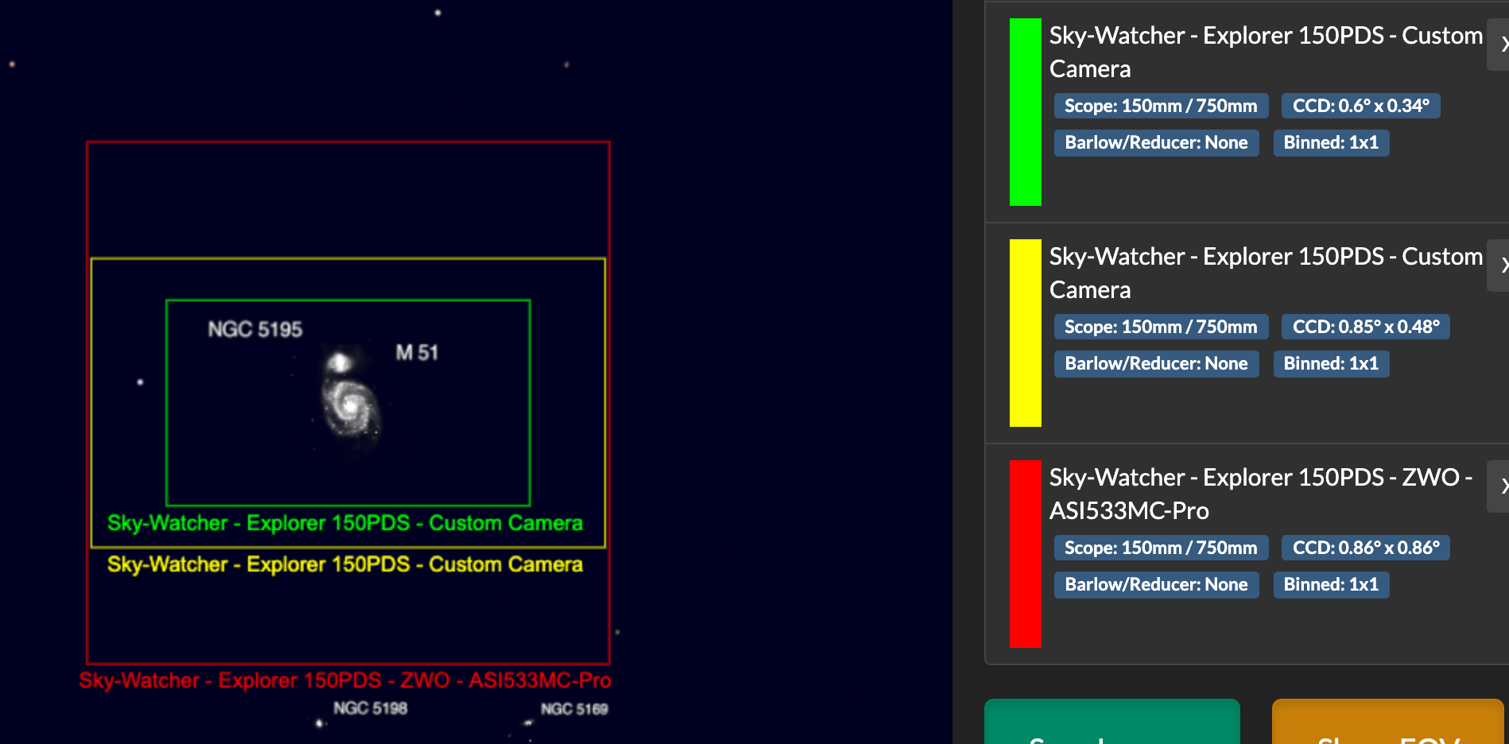Remove the yellow Custom Camera equipment entry
This screenshot has height=744, width=1509.
pos(1499,265)
